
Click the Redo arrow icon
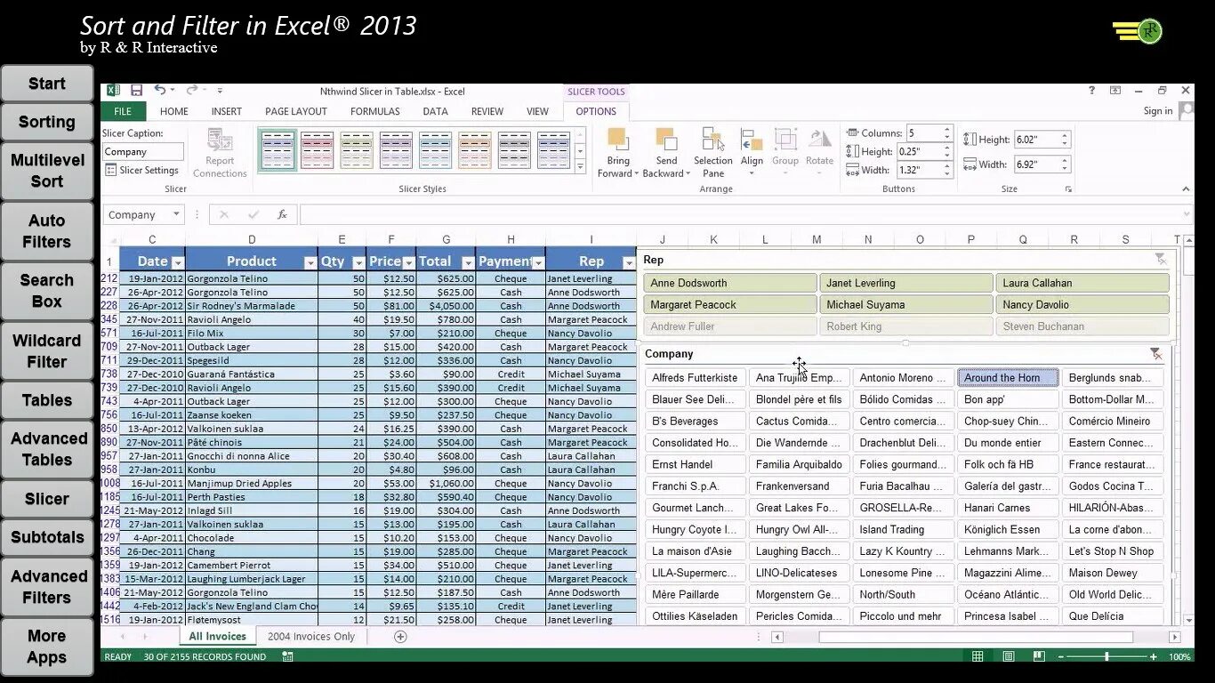[x=191, y=90]
